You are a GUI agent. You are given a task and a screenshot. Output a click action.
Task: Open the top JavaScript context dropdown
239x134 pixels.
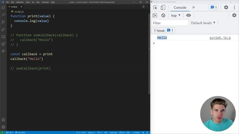click(x=176, y=15)
